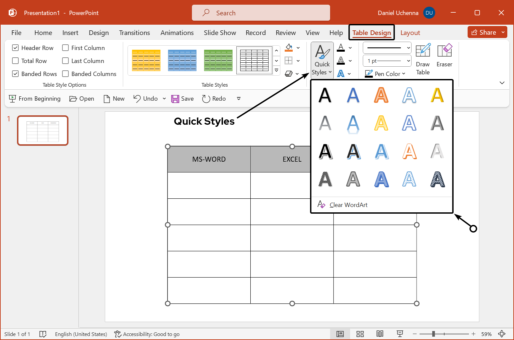Select slide 1 thumbnail in panel
Screen dimensions: 514x340
(x=43, y=131)
